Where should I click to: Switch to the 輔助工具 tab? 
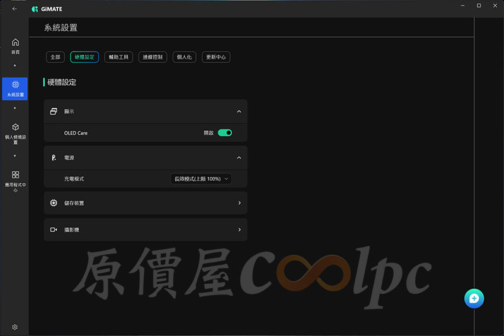(x=118, y=57)
